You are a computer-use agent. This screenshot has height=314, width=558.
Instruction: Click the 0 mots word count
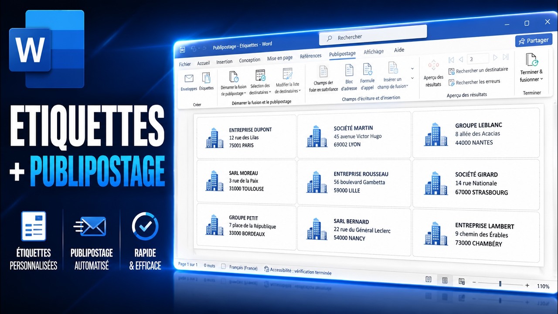pyautogui.click(x=210, y=266)
